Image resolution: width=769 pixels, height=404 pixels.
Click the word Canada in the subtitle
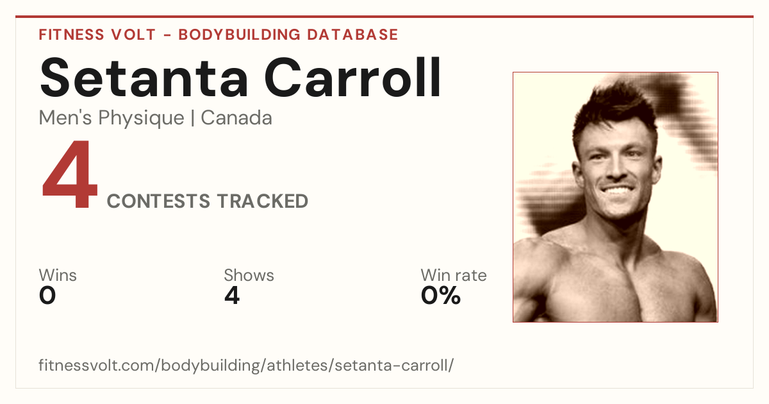coord(236,118)
